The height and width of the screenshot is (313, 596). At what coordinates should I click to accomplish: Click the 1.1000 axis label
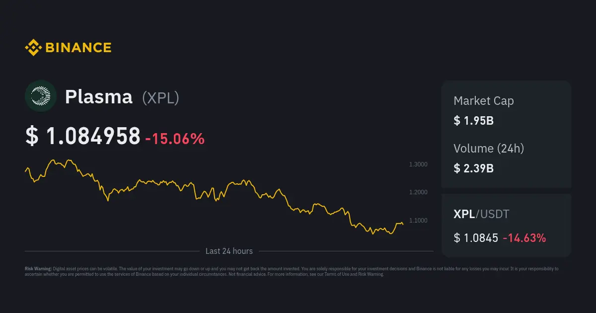(418, 220)
